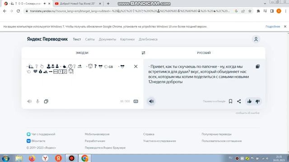Clear the emoji source text
This screenshot has height=162, width=289.
(135, 67)
